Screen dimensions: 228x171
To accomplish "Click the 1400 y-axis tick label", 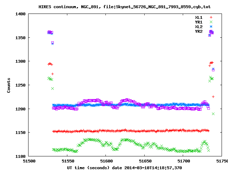I will [20, 14].
